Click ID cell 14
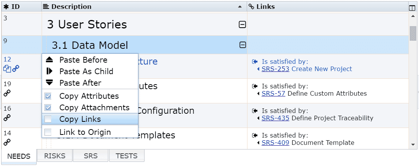The image size is (419, 166). (x=22, y=138)
